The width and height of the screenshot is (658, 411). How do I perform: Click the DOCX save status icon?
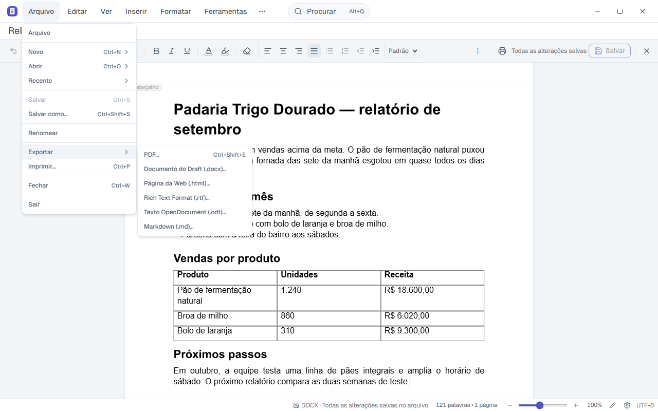click(x=296, y=405)
